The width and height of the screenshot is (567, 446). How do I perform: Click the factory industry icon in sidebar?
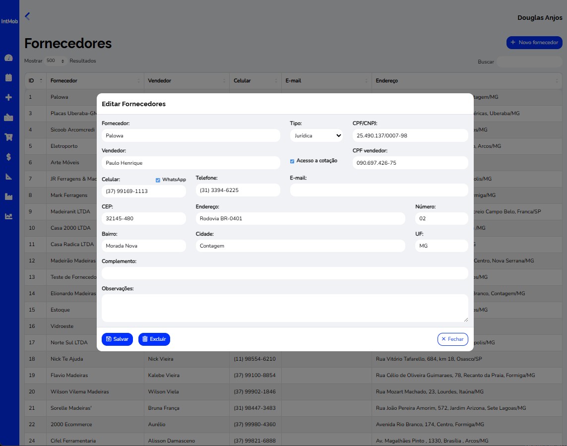(8, 196)
